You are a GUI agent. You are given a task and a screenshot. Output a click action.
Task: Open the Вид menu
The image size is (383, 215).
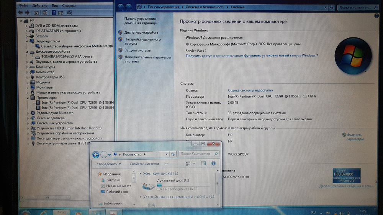[55, 5]
